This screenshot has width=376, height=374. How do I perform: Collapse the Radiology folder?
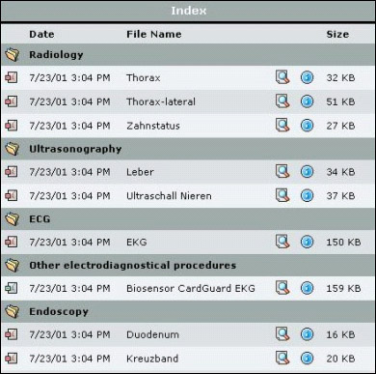(x=13, y=55)
